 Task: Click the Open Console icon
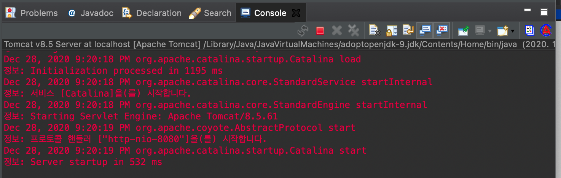503,30
